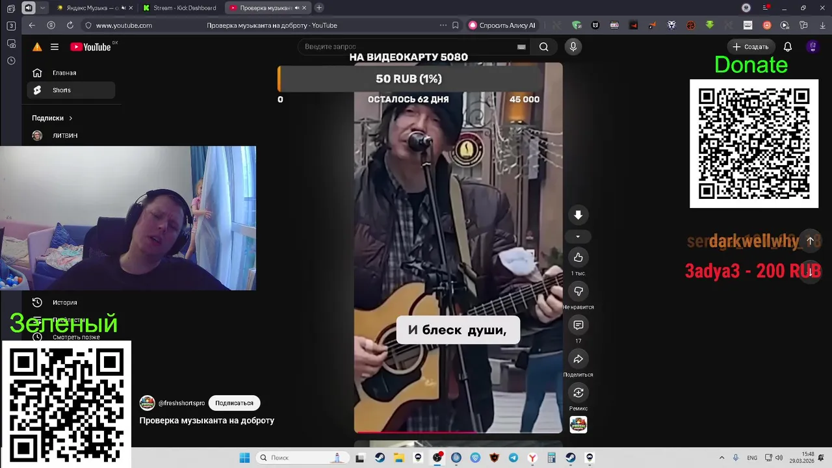Open Yandex Browser taskbar icon
The width and height of the screenshot is (832, 468).
(x=532, y=458)
